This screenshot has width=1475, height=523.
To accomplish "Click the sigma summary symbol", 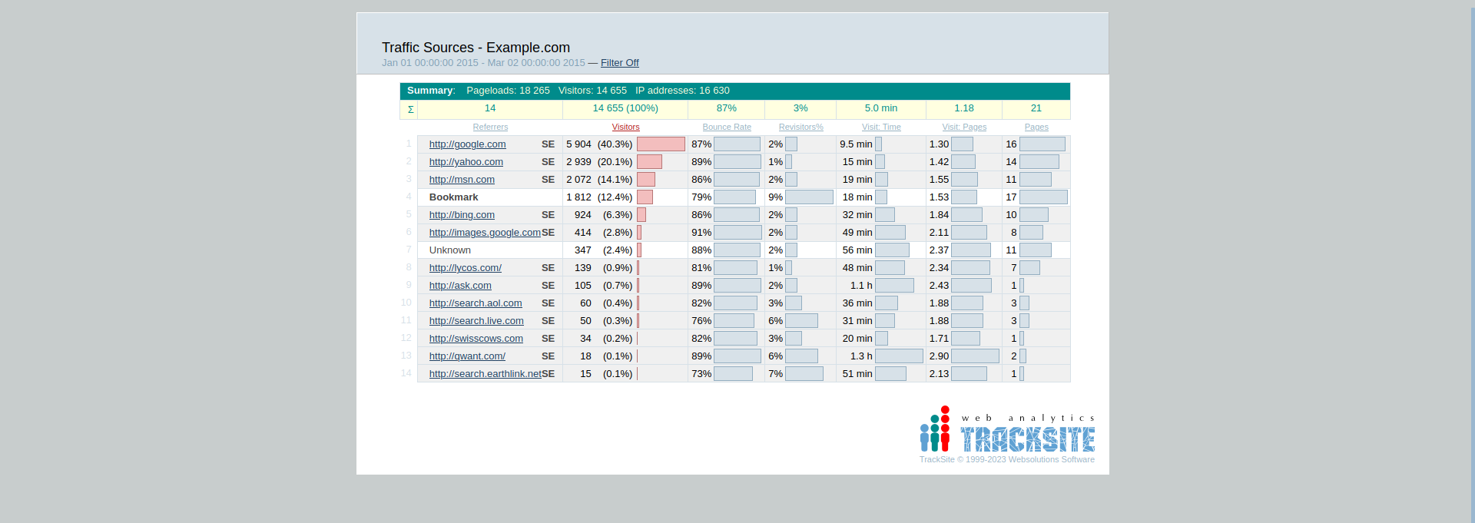I will pos(410,109).
